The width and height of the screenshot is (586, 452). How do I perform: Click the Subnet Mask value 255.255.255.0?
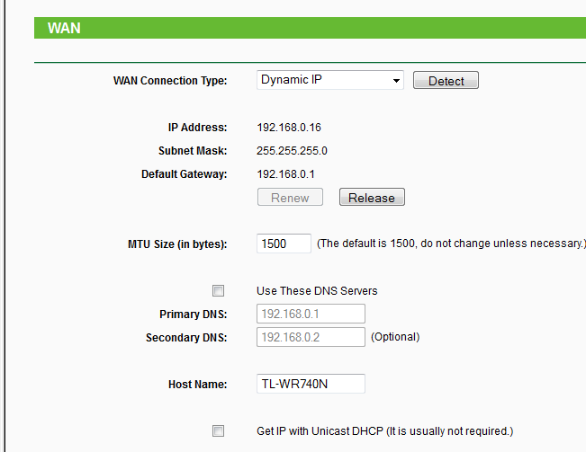(x=292, y=151)
